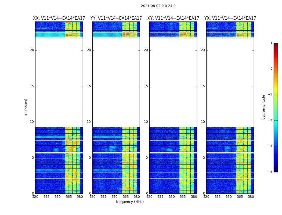
Task: Click the "15" y-tick of XX panel
Action: (x=32, y=86)
